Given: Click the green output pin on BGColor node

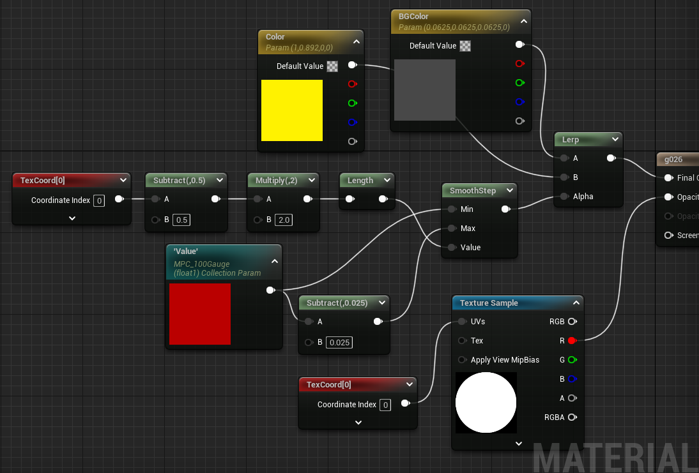Looking at the screenshot, I should (x=520, y=83).
